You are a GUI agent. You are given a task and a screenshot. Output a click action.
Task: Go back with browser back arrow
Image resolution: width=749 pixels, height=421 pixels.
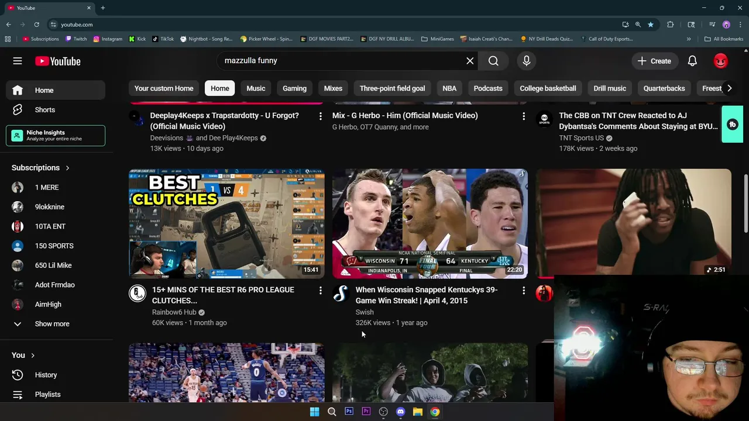[x=8, y=25]
